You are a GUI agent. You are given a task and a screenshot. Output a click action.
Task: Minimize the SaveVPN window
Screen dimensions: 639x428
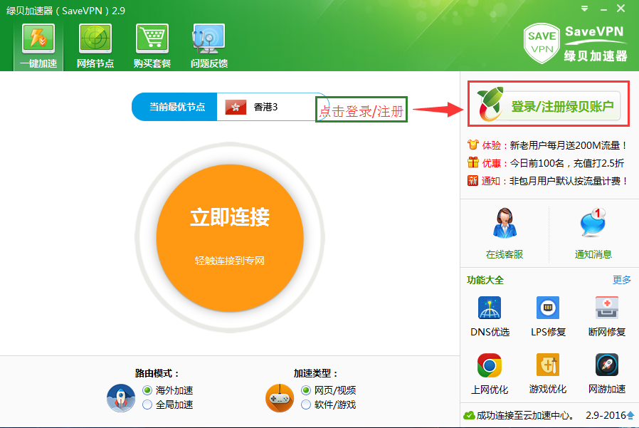click(603, 9)
